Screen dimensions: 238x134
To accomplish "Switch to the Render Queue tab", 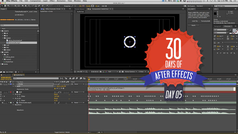I will click(x=79, y=9).
